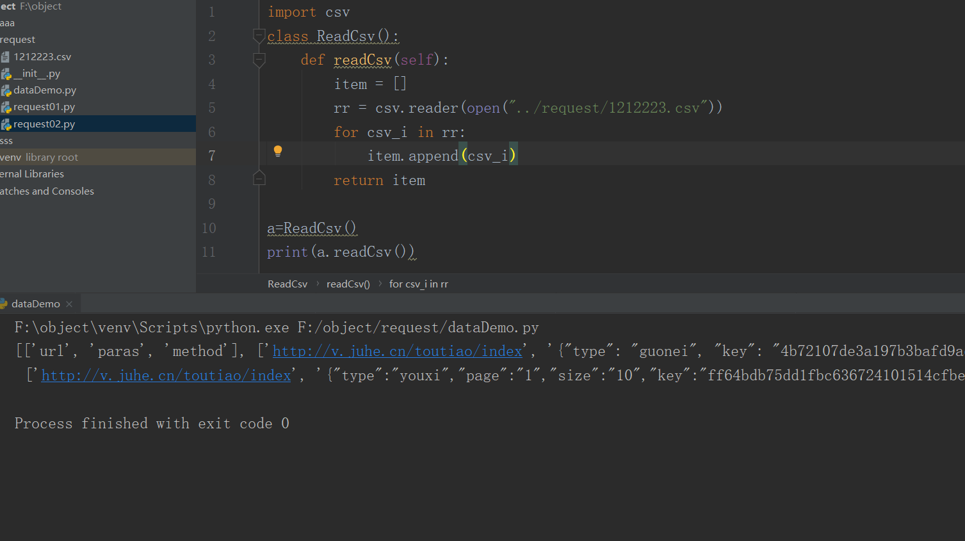The height and width of the screenshot is (541, 965).
Task: Select the aaa folder in project tree
Action: [x=7, y=23]
